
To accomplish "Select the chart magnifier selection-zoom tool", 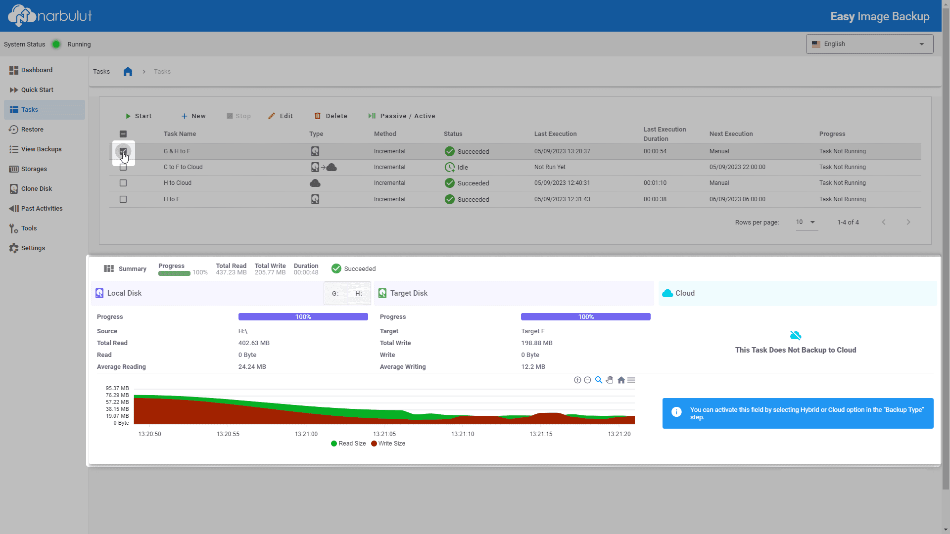I will (599, 380).
